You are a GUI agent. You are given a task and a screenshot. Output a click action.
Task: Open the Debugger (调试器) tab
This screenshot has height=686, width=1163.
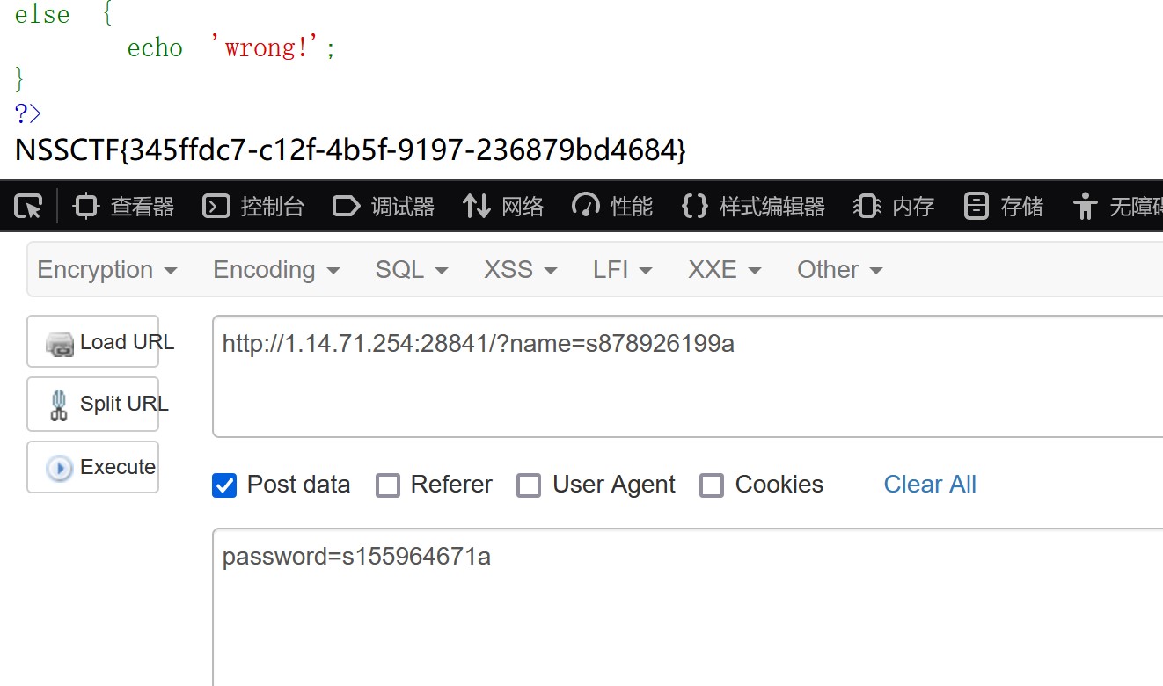click(384, 207)
